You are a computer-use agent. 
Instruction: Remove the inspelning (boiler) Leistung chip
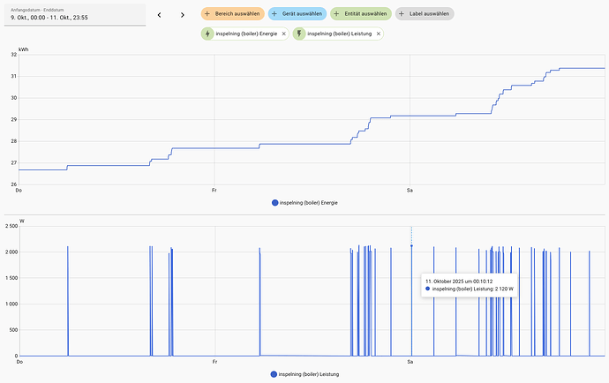point(379,34)
